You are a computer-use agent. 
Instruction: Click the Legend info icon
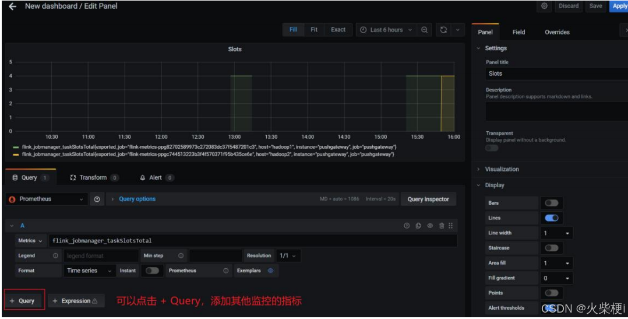[55, 255]
